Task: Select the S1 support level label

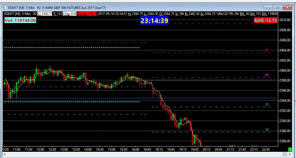Action: (267, 105)
